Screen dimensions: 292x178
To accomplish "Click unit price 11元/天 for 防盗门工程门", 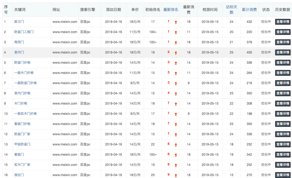I will [135, 32].
